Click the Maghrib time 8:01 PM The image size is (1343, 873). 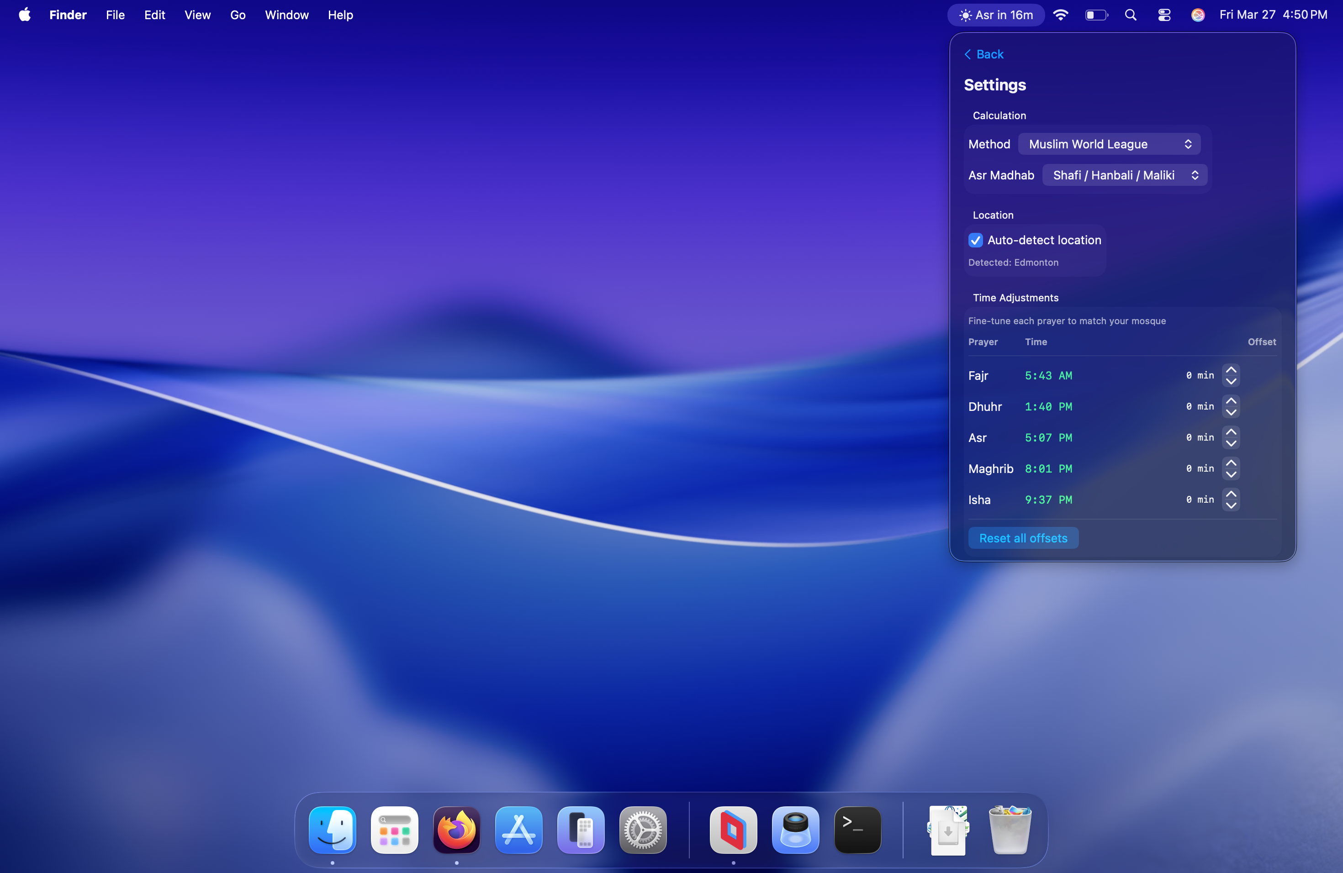click(x=1048, y=468)
